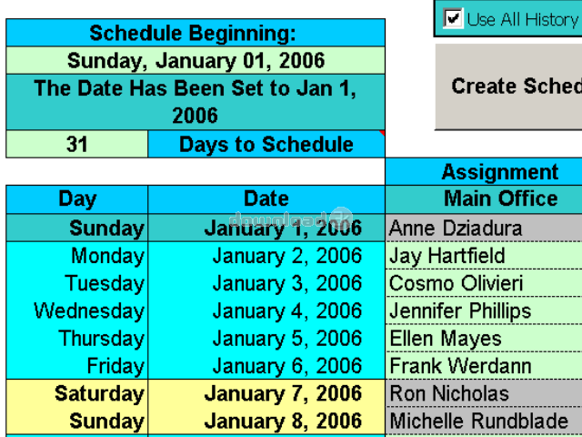Select the Days to Schedule value 31
Image resolution: width=582 pixels, height=437 pixels.
click(76, 144)
